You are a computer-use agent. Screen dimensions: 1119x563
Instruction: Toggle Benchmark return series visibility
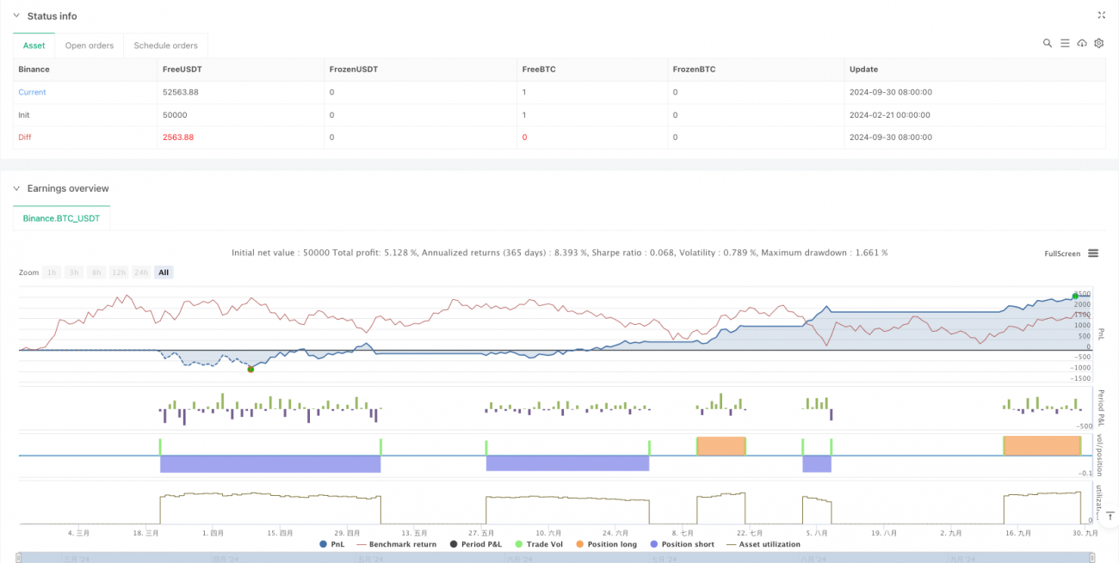click(x=400, y=544)
